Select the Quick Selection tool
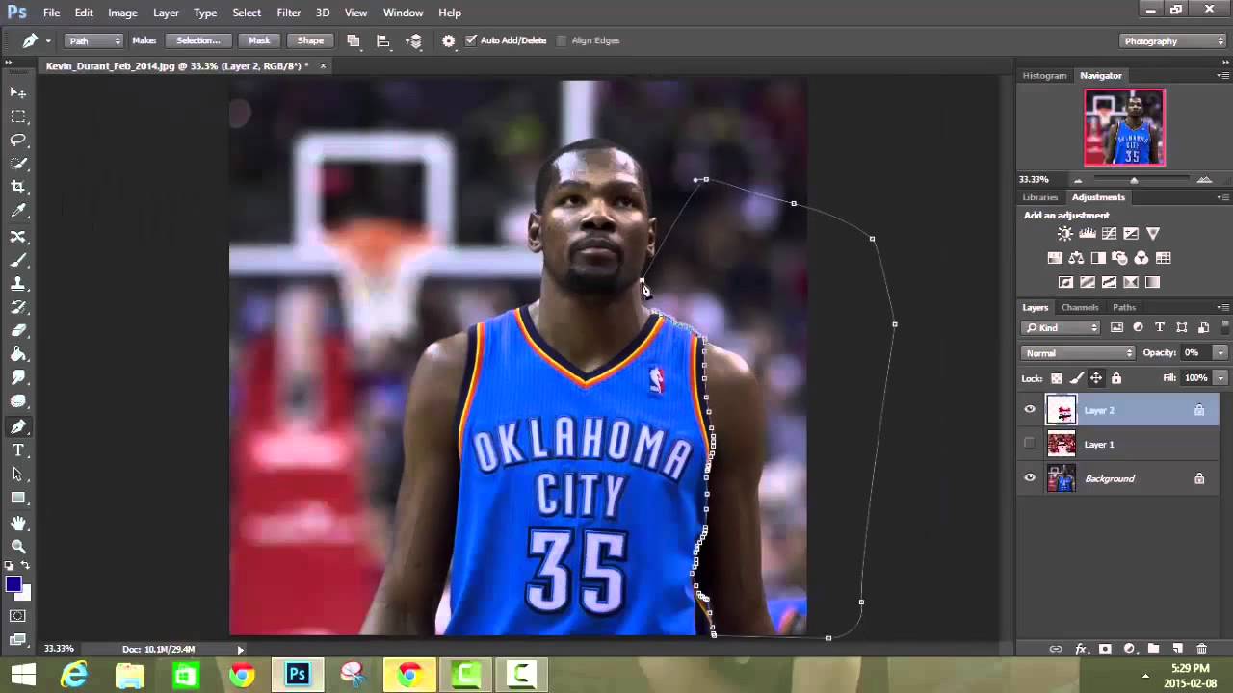The height and width of the screenshot is (693, 1233). (x=18, y=164)
